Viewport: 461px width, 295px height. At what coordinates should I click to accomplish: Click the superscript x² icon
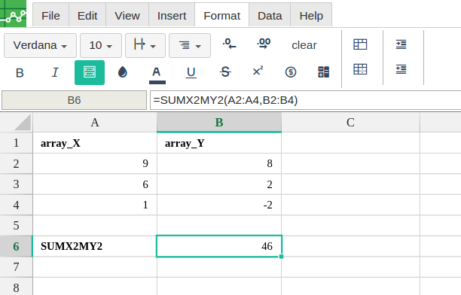click(258, 71)
